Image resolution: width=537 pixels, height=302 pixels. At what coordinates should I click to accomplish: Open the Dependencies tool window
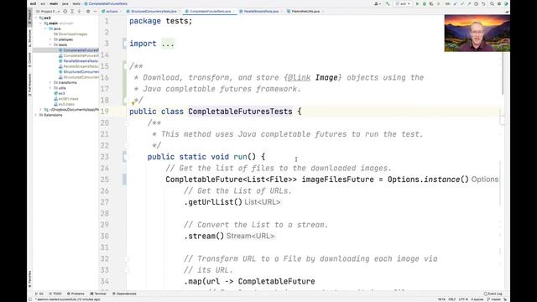pyautogui.click(x=124, y=294)
